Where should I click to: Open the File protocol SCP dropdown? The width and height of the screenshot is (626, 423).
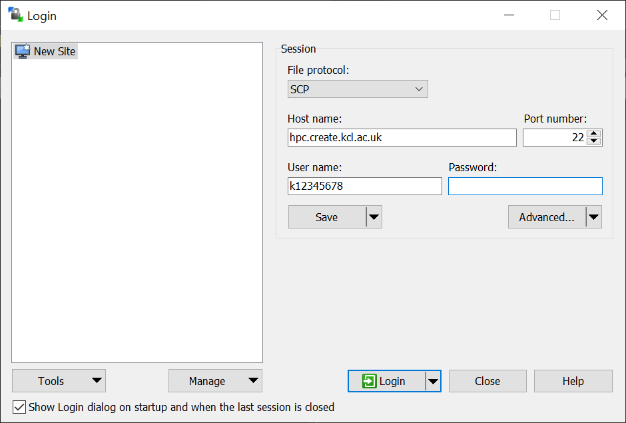[358, 89]
